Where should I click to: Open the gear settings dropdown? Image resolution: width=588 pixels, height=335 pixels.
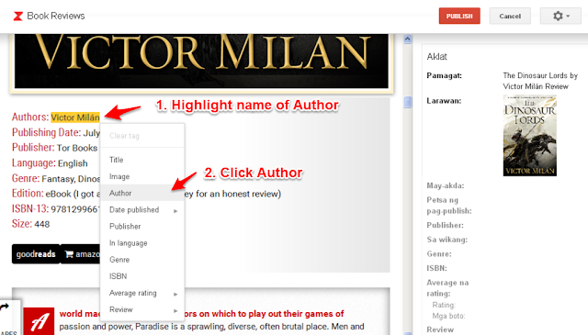pyautogui.click(x=560, y=17)
